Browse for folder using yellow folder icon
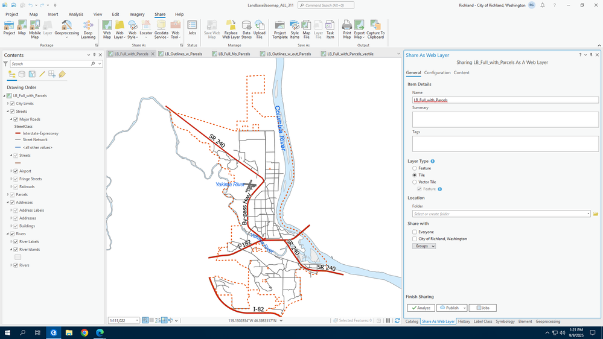603x339 pixels. 595,214
